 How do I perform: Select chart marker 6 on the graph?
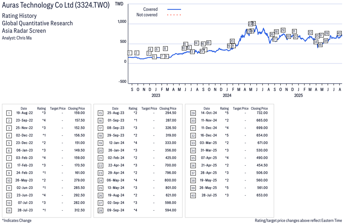click(157, 49)
